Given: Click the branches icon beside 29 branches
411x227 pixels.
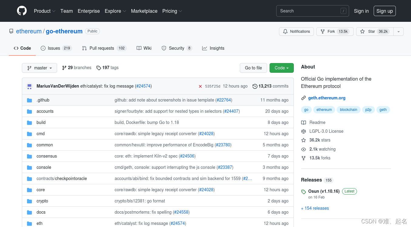Looking at the screenshot, I should [x=64, y=68].
